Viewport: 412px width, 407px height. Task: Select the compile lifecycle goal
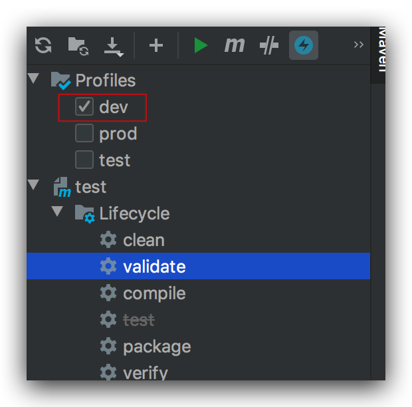tap(154, 293)
